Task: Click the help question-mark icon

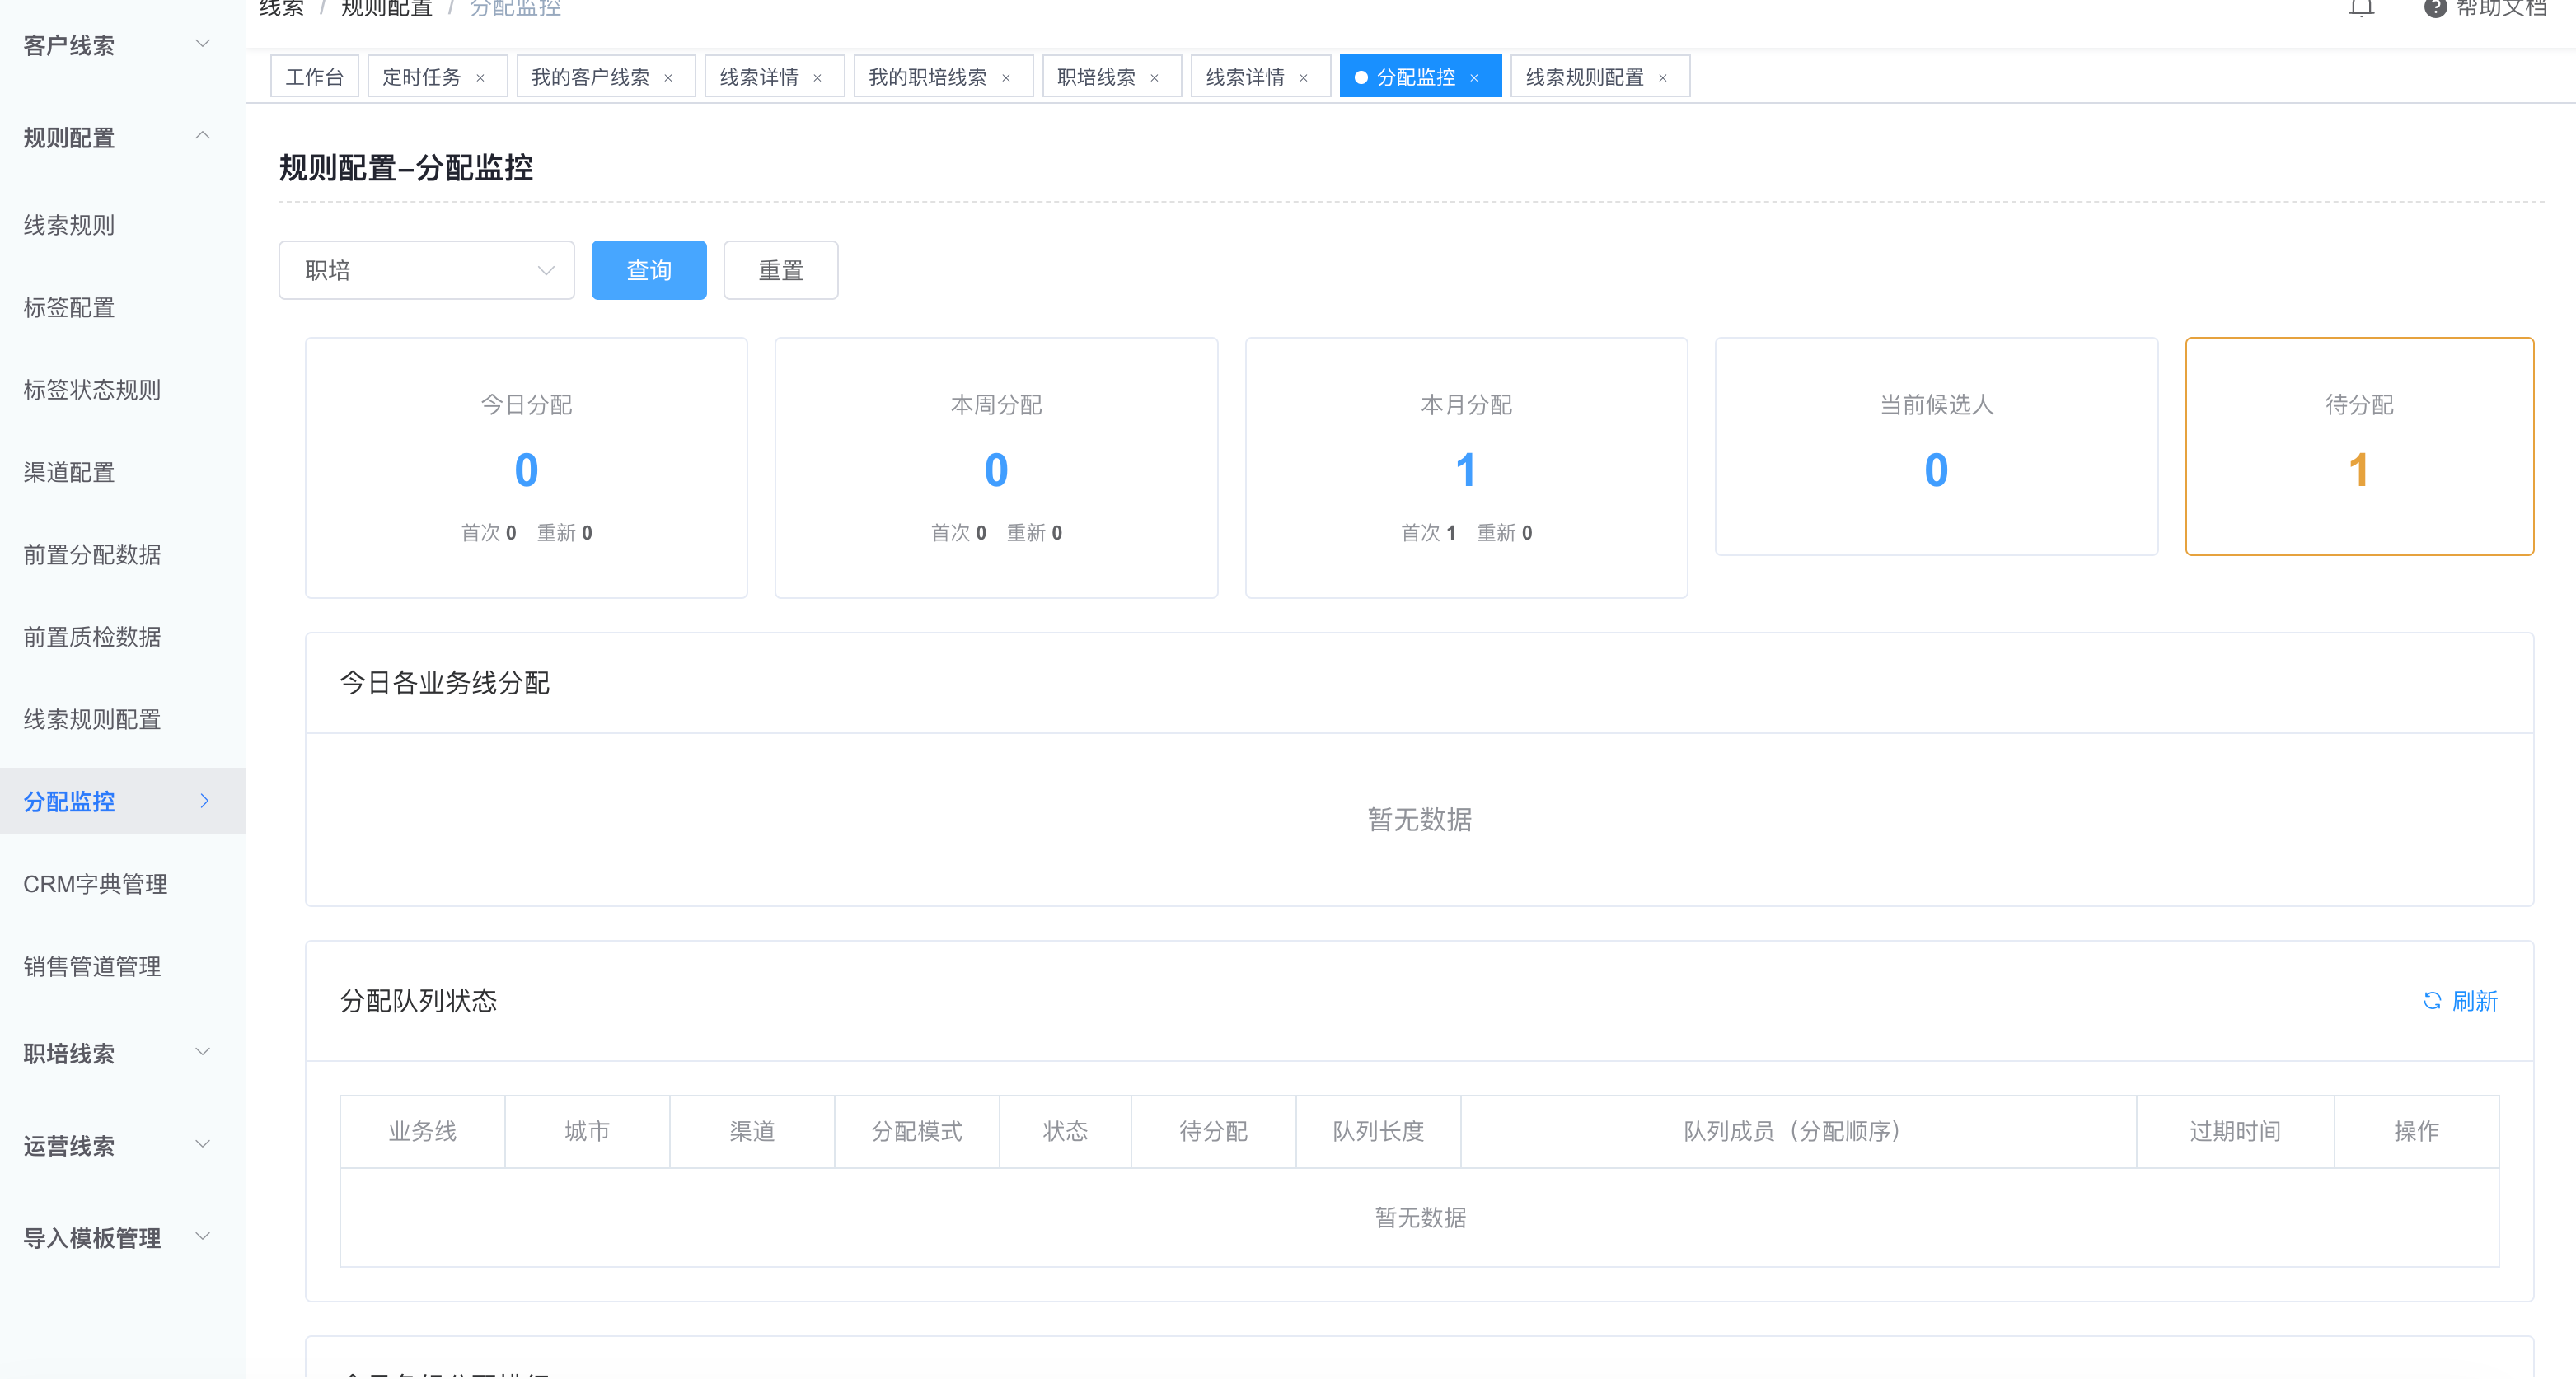Action: pos(2435,8)
